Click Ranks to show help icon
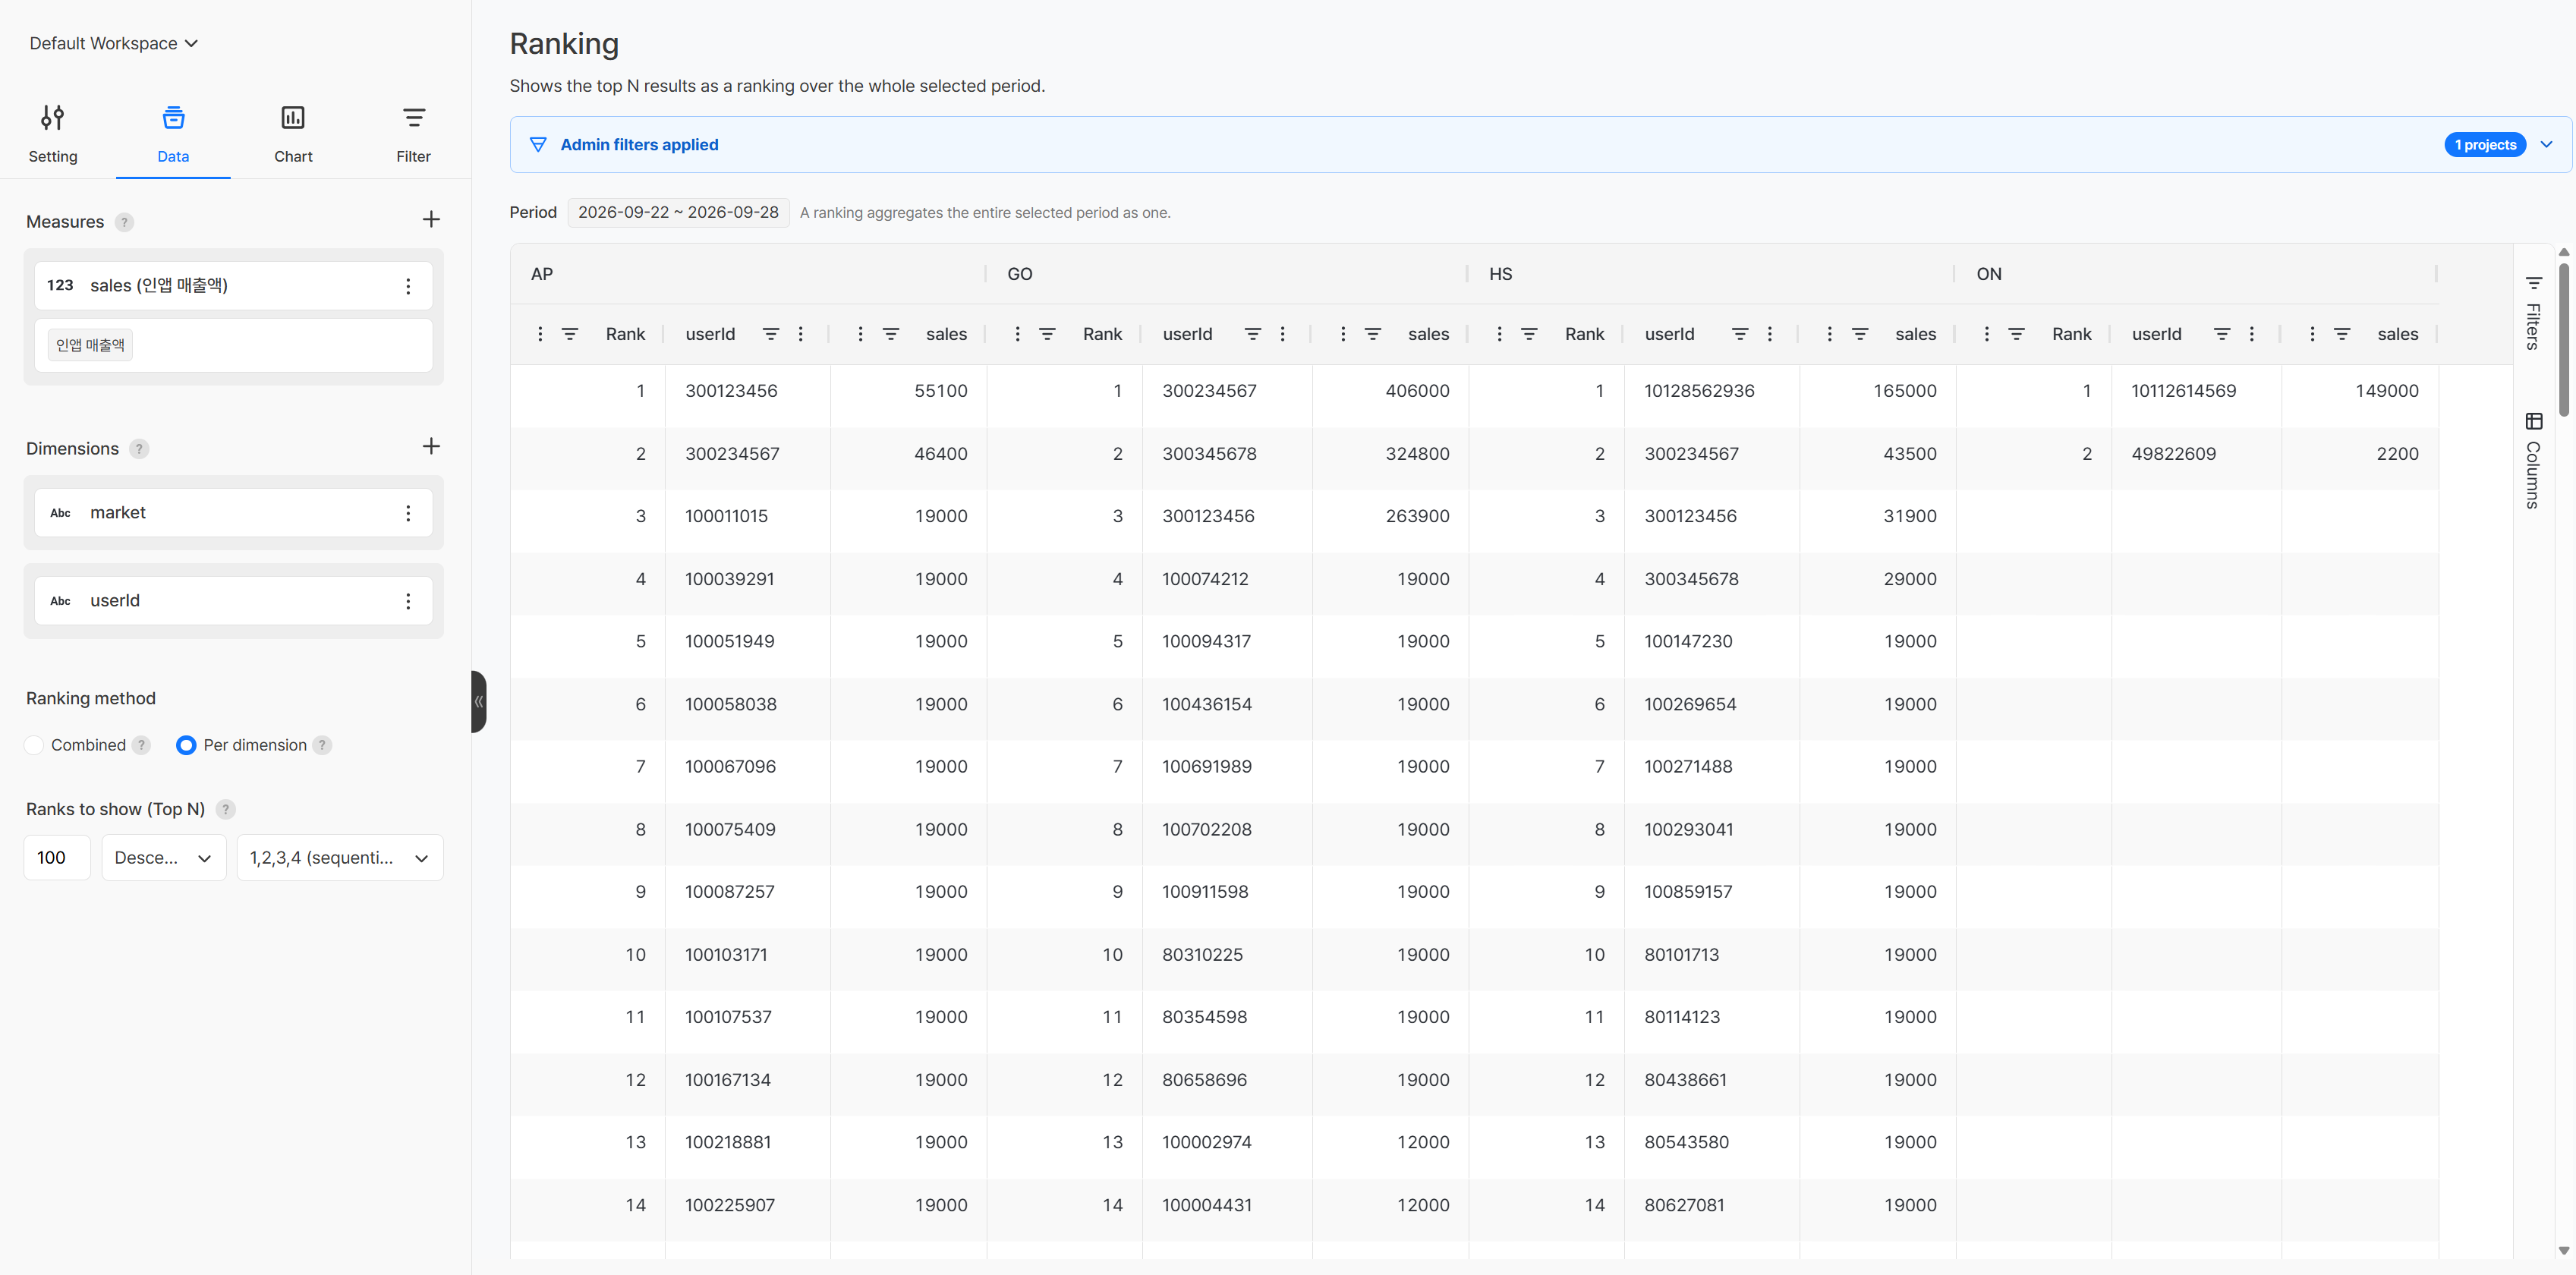Screen dimensions: 2576x1275 pos(226,809)
